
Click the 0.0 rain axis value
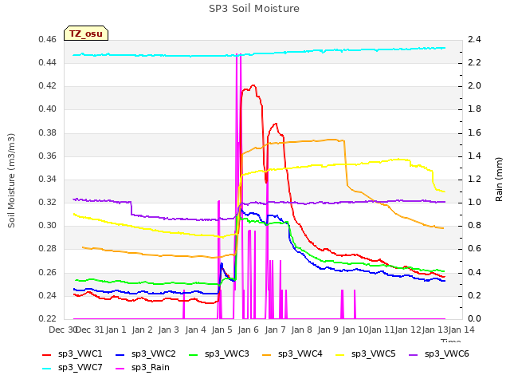(x=474, y=319)
